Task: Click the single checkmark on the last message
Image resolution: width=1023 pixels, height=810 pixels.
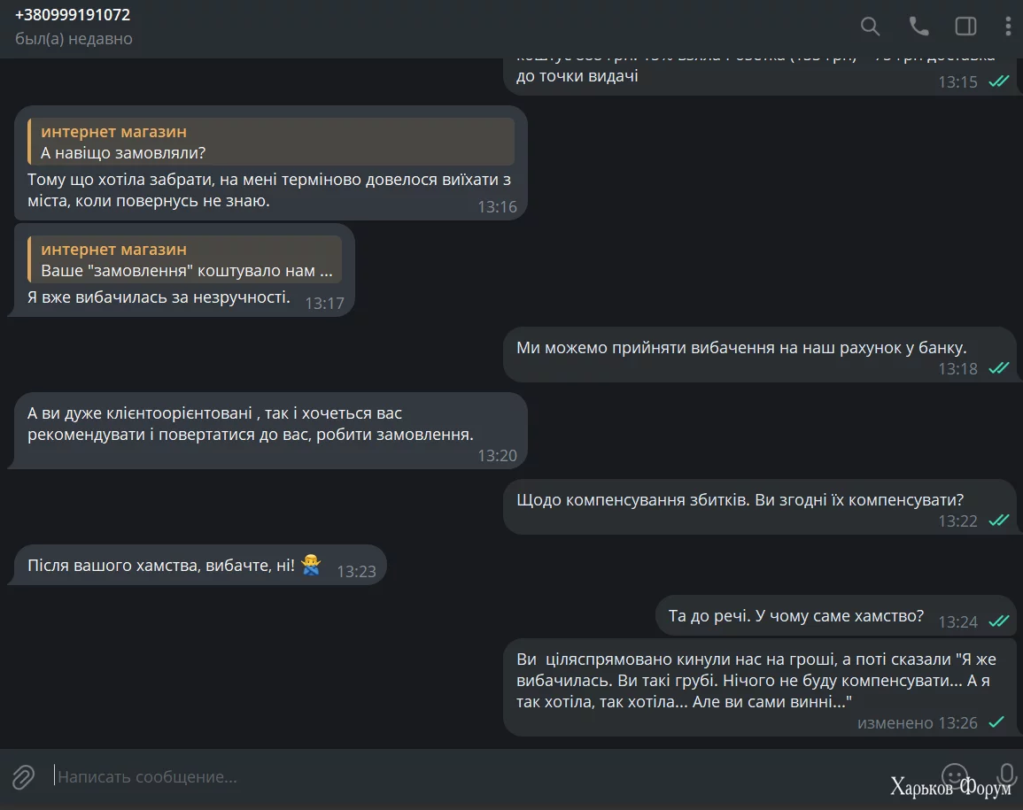Action: (x=996, y=722)
